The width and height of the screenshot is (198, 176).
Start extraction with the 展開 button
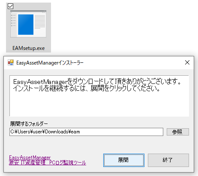124,160
